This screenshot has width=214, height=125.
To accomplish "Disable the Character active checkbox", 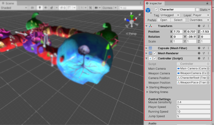I will click(x=156, y=10).
